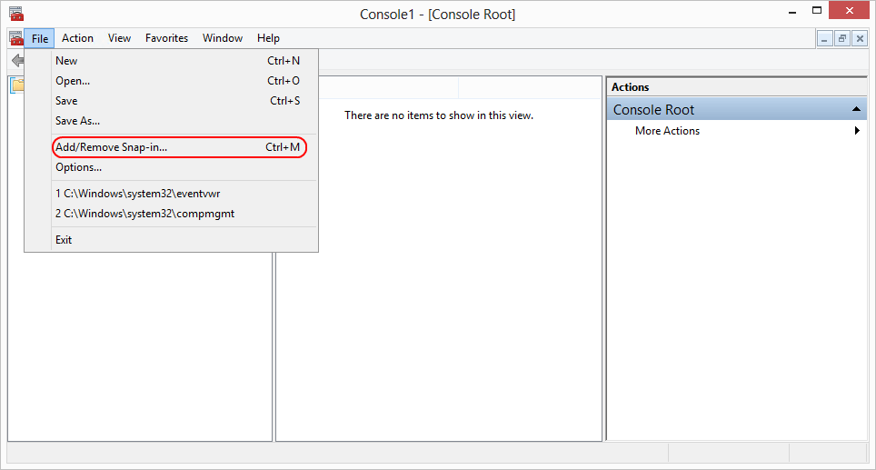Screen dimensions: 876x470
Task: Minimize the inner console child window
Action: [824, 38]
